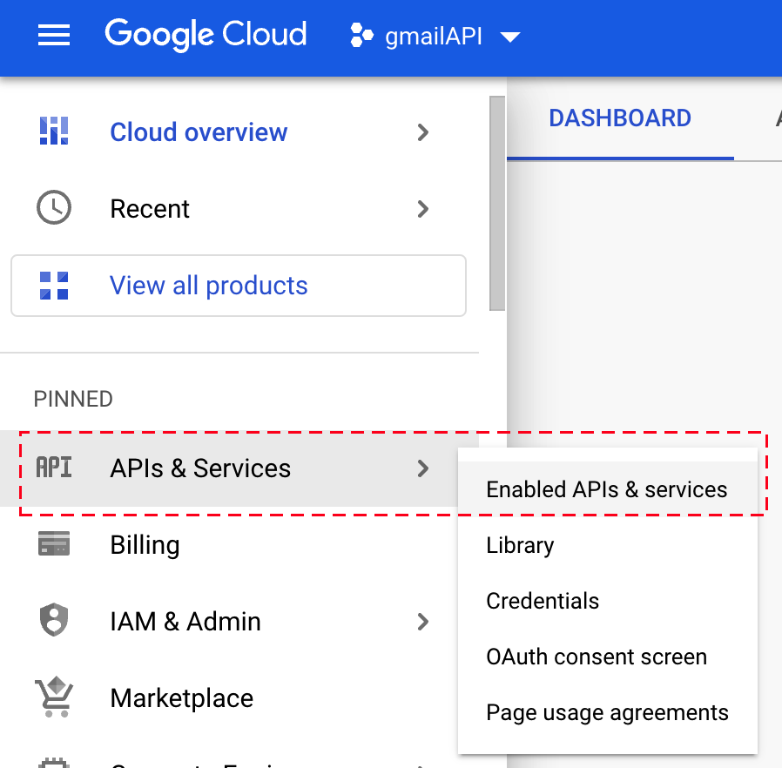Open Library from the submenu
782x768 pixels.
pos(607,546)
